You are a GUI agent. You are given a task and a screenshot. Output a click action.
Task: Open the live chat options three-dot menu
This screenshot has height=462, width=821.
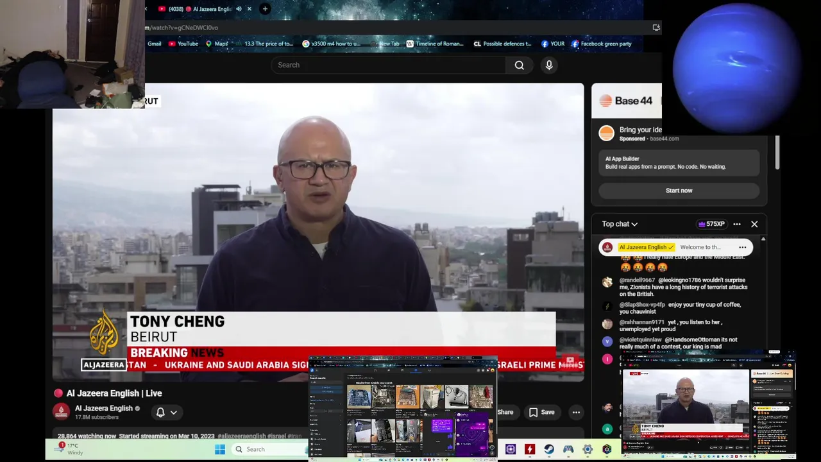click(737, 224)
